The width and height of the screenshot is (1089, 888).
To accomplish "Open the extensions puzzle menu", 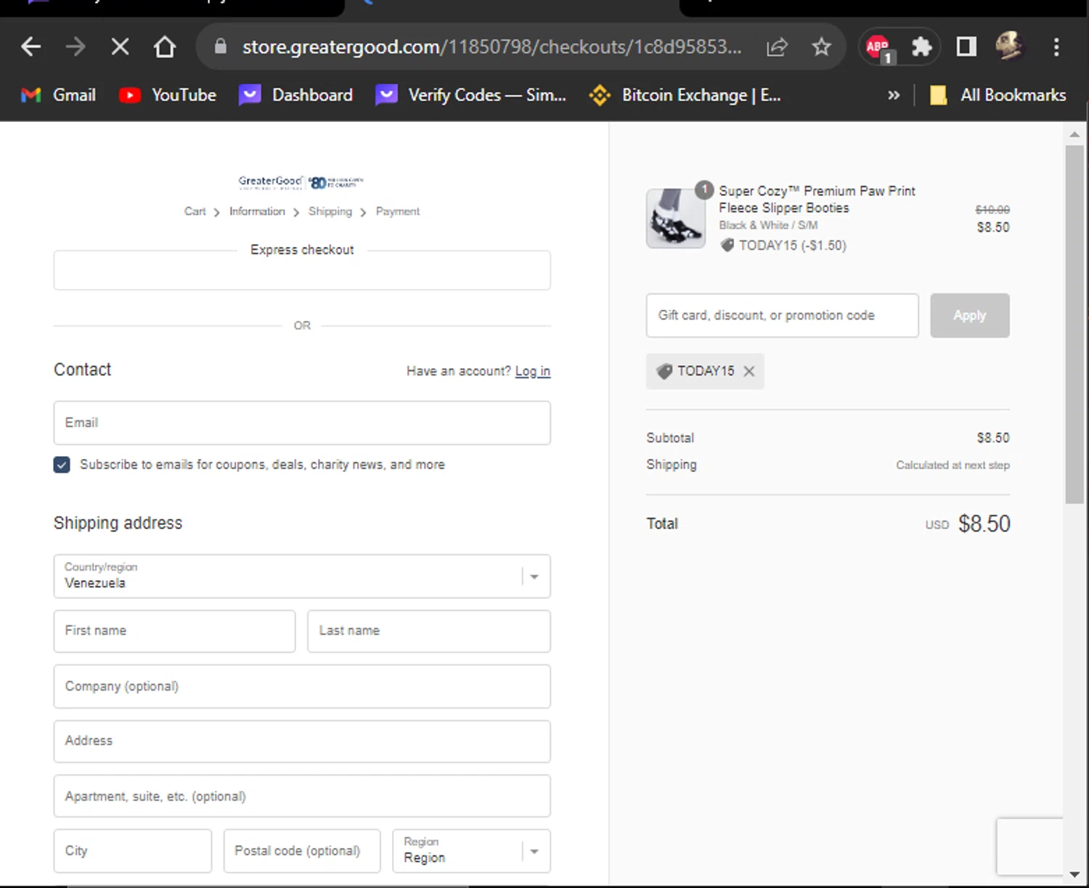I will pos(921,47).
